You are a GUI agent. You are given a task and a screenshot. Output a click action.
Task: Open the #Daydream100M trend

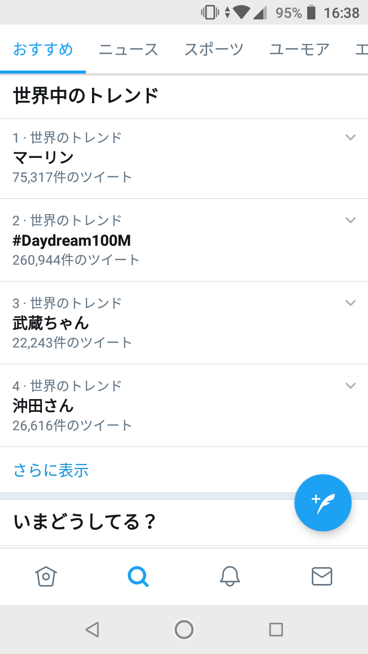click(x=72, y=241)
